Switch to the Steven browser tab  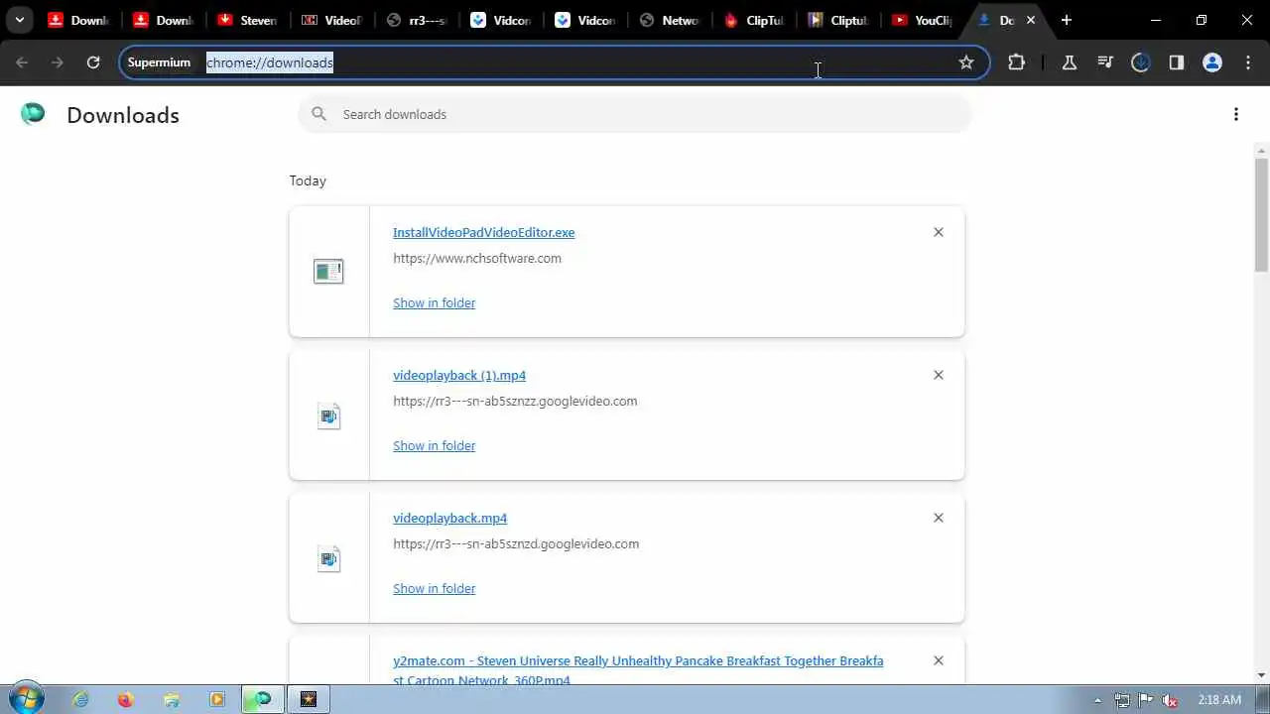[x=248, y=20]
